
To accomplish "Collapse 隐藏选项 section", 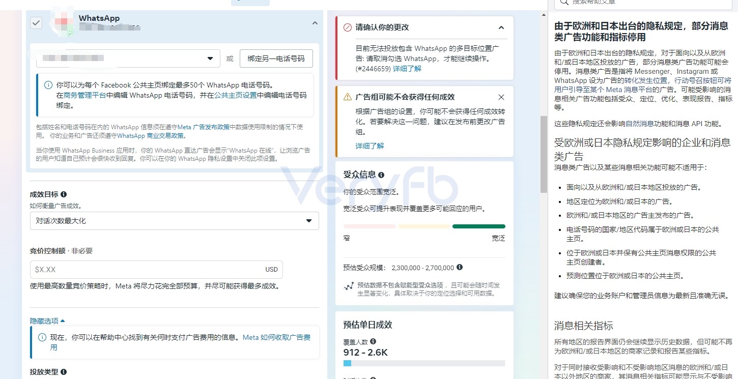I will coord(47,321).
